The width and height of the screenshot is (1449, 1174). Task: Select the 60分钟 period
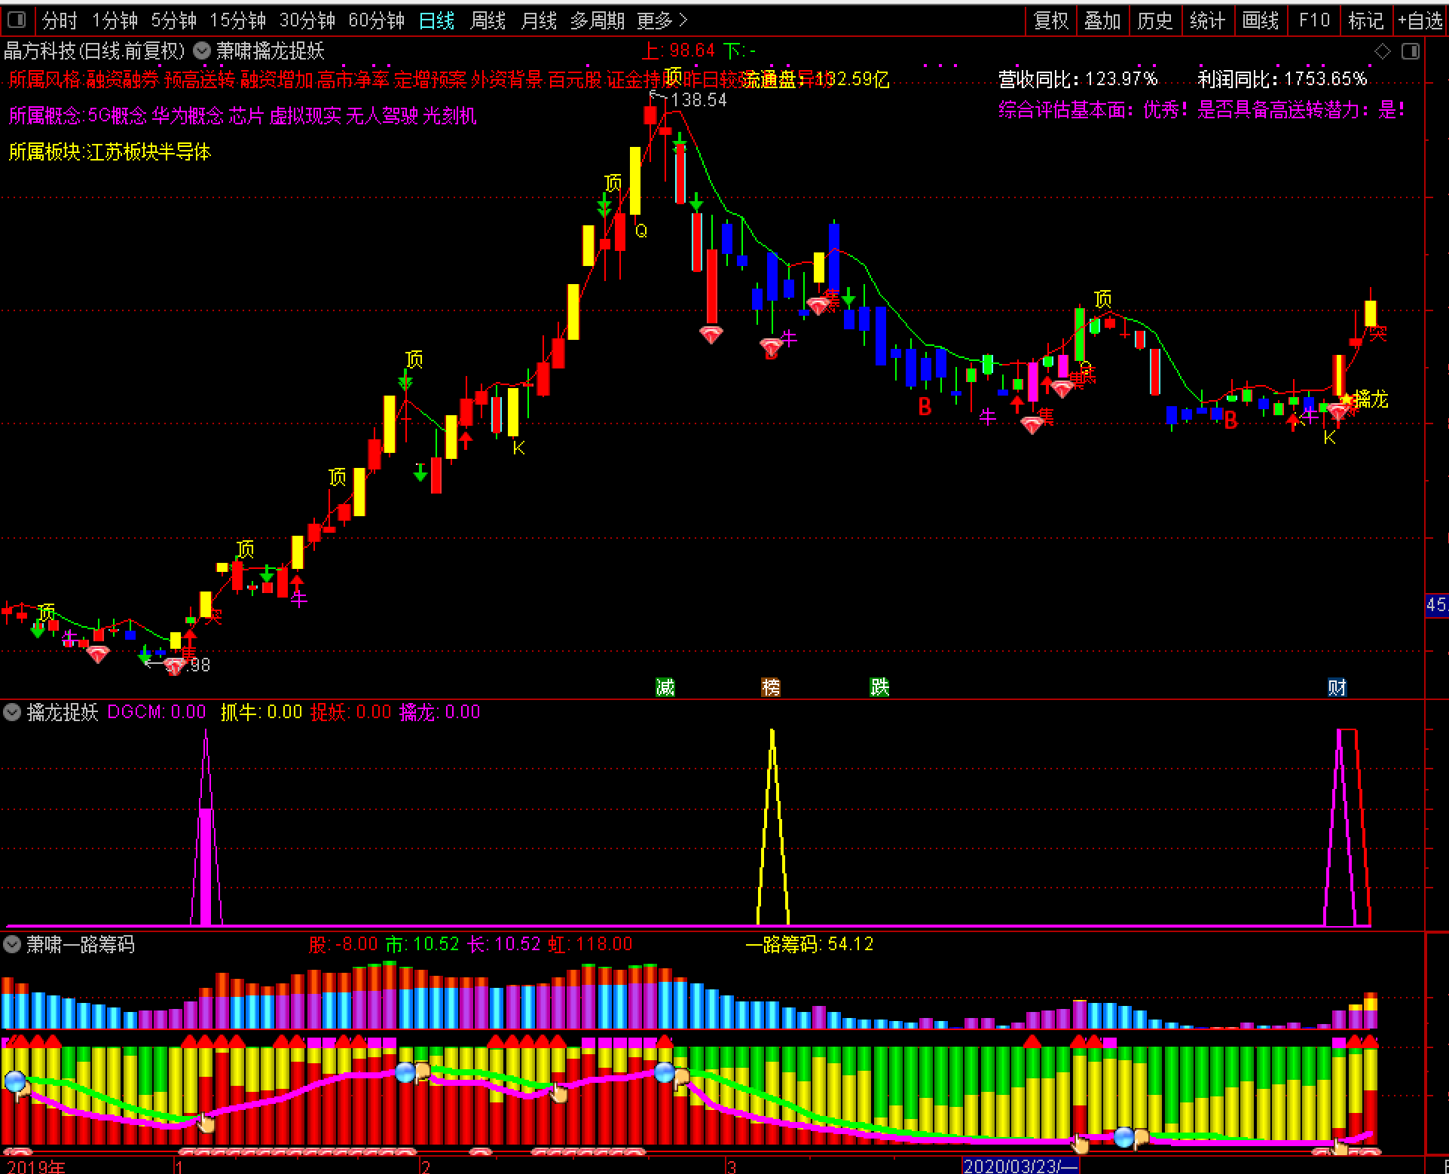click(376, 20)
